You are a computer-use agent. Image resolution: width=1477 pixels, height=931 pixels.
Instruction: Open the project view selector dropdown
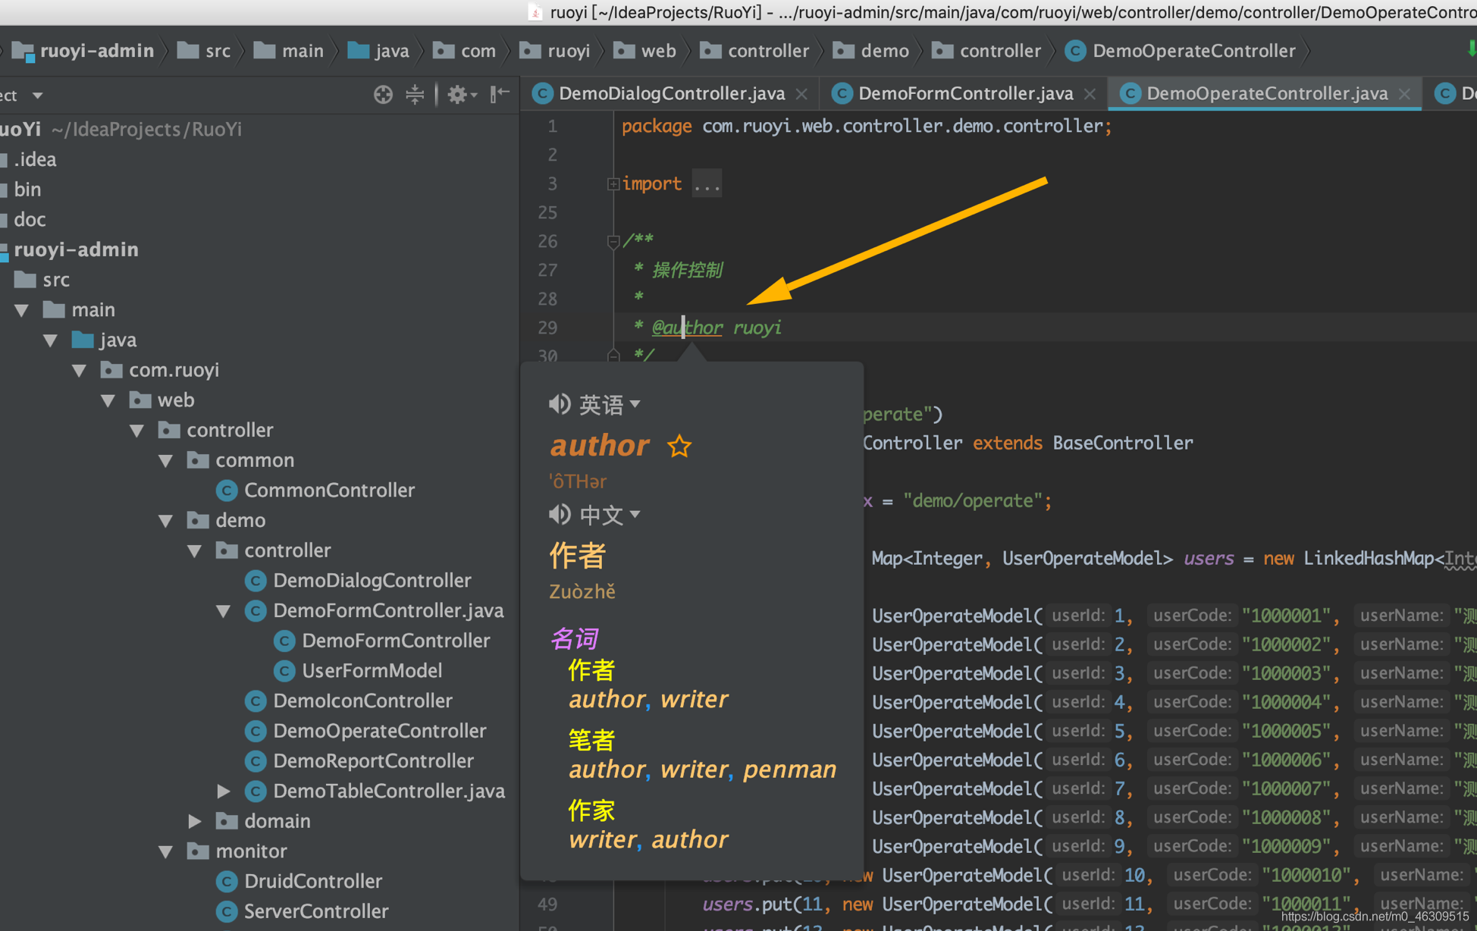[x=37, y=96]
